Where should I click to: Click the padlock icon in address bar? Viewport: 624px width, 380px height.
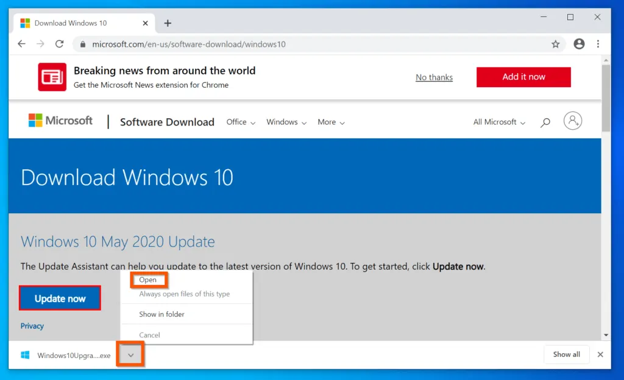(83, 44)
